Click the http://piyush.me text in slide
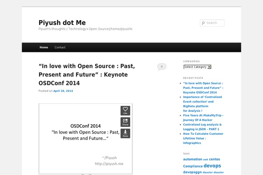This screenshot has width=263, height=175. coord(109,164)
